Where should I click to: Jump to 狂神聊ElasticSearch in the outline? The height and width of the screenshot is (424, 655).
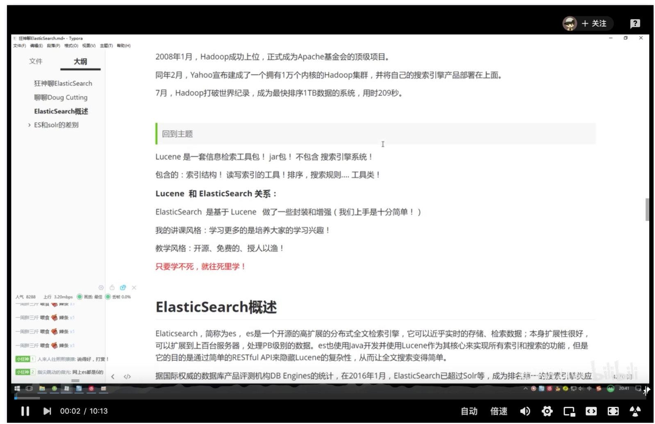[x=63, y=83]
